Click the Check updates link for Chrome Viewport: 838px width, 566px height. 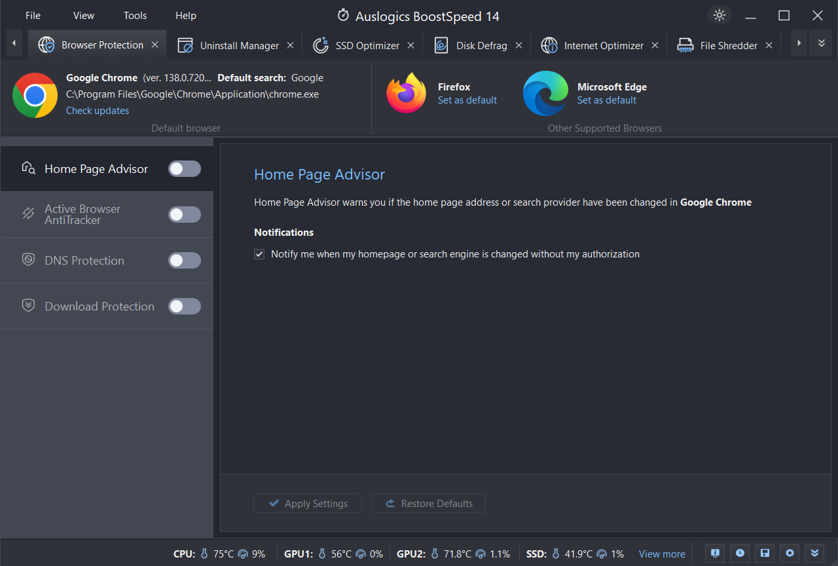[x=97, y=111]
